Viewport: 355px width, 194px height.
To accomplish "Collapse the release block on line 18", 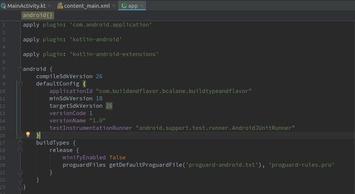I will [x=20, y=150].
